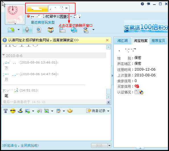The height and width of the screenshot is (151, 169).
Task: Start a voice chat with microphone icon
Action: coord(27,30)
